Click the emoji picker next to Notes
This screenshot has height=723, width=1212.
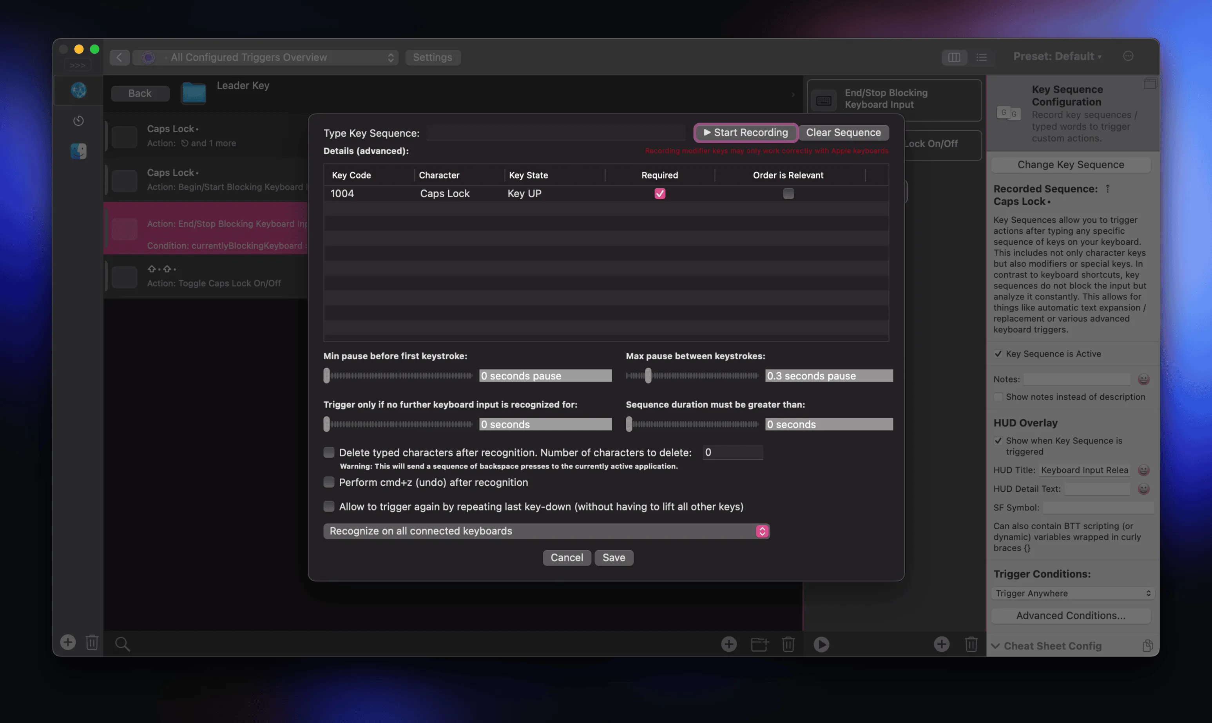click(x=1143, y=379)
